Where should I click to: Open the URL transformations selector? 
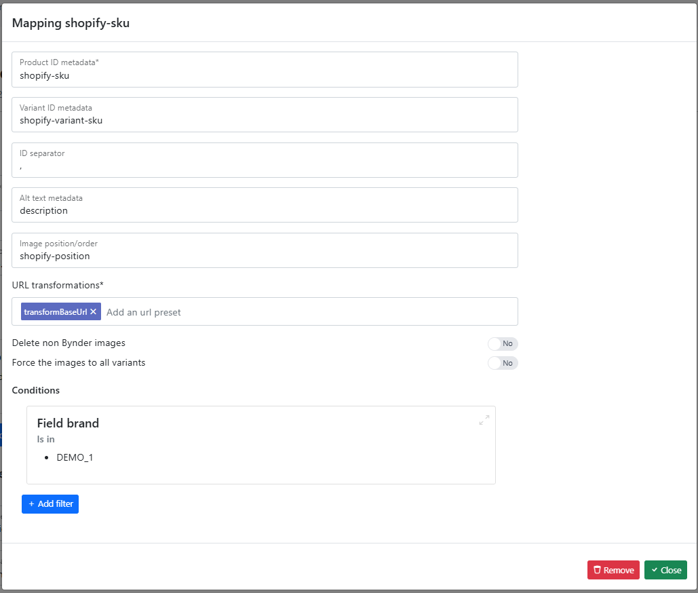[305, 311]
